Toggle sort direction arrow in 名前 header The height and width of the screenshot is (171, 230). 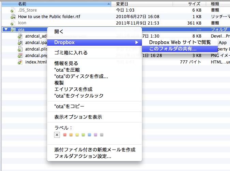pyautogui.click(x=109, y=4)
